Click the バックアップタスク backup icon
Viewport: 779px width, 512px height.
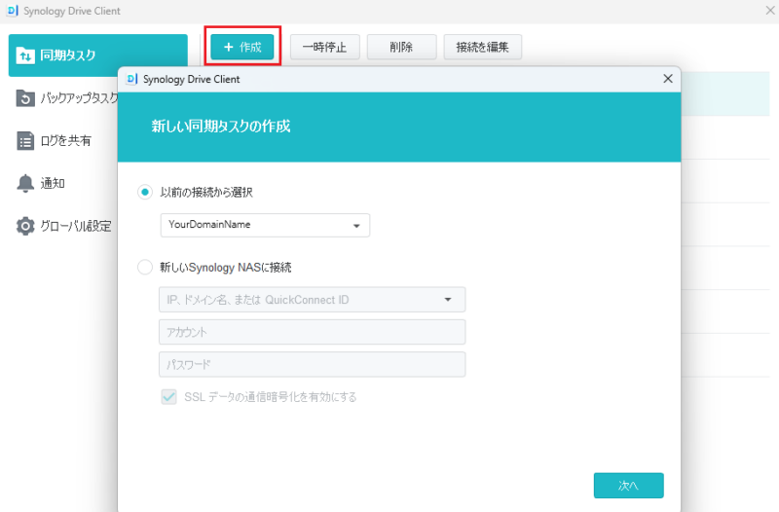point(25,98)
